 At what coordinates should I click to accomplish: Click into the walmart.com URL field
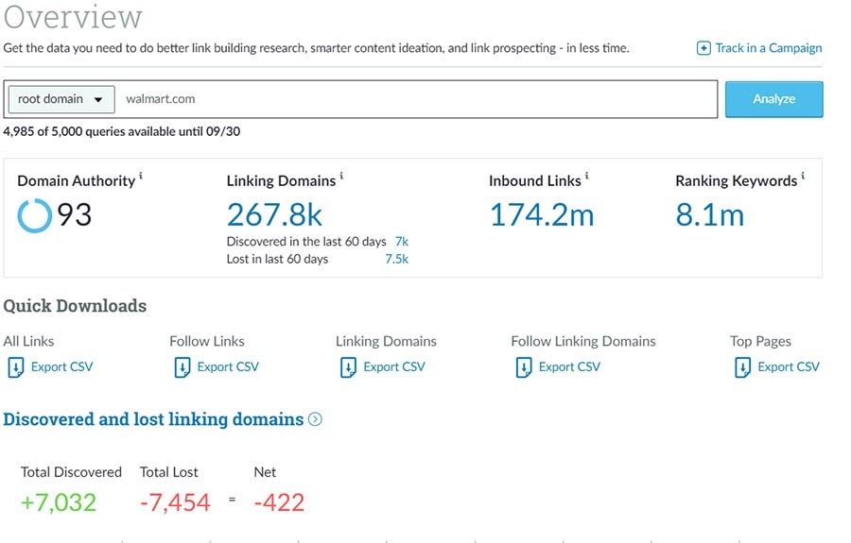(416, 99)
